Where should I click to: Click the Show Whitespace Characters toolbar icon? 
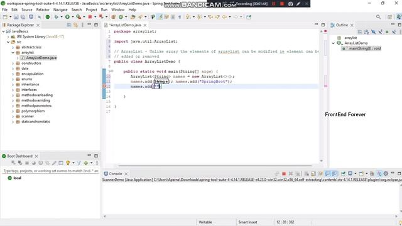tap(180, 17)
